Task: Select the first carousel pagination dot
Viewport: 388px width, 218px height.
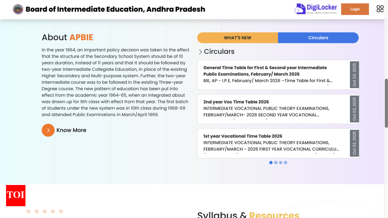Action: point(271,163)
